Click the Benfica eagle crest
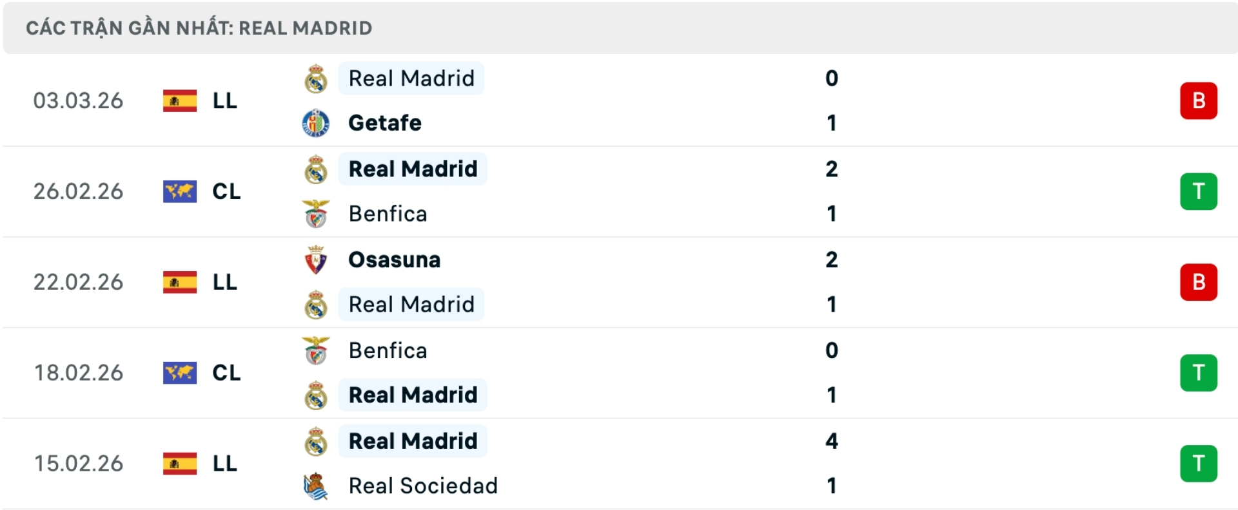 316,214
